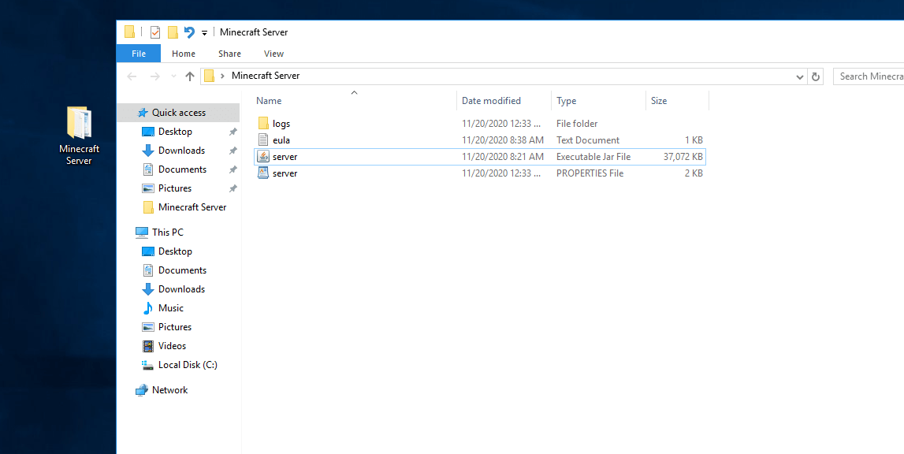This screenshot has height=454, width=904.
Task: Select Downloads in Quick access
Action: tap(182, 150)
